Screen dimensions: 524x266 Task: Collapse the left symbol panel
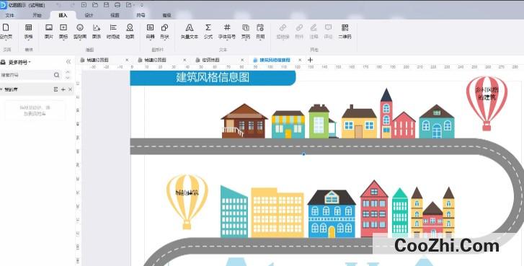tap(68, 61)
